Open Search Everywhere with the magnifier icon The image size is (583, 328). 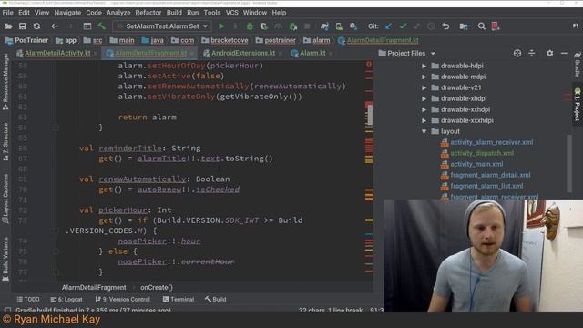482,26
